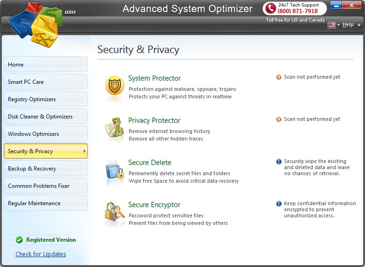Click the Security & Privacy page heading

coord(138,50)
